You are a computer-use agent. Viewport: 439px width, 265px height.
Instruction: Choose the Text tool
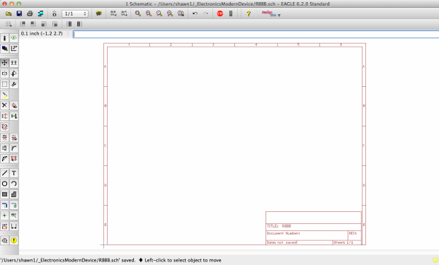[x=13, y=173]
